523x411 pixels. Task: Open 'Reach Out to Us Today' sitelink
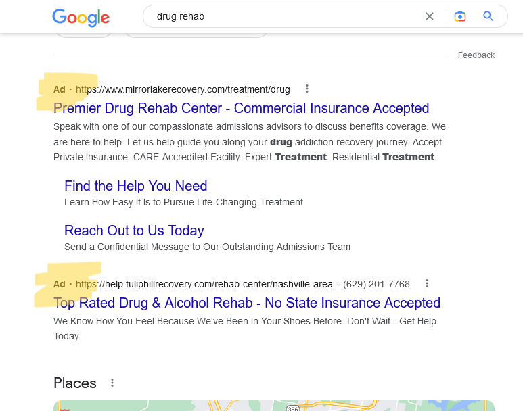pos(134,231)
